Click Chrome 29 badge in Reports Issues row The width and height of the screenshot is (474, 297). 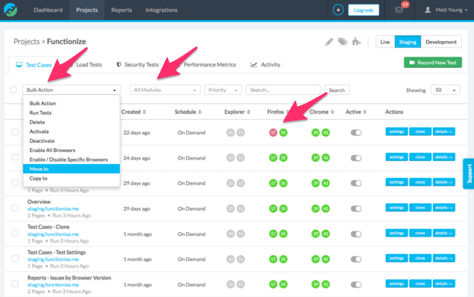tap(315, 284)
